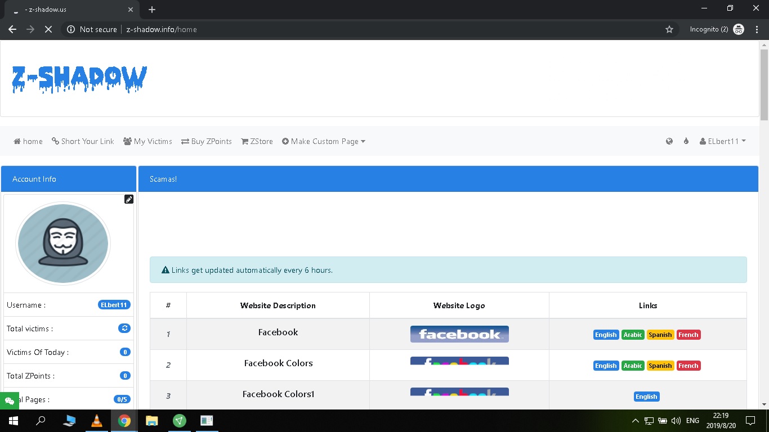Open the English link for Facebook
769x432 pixels.
pos(605,334)
